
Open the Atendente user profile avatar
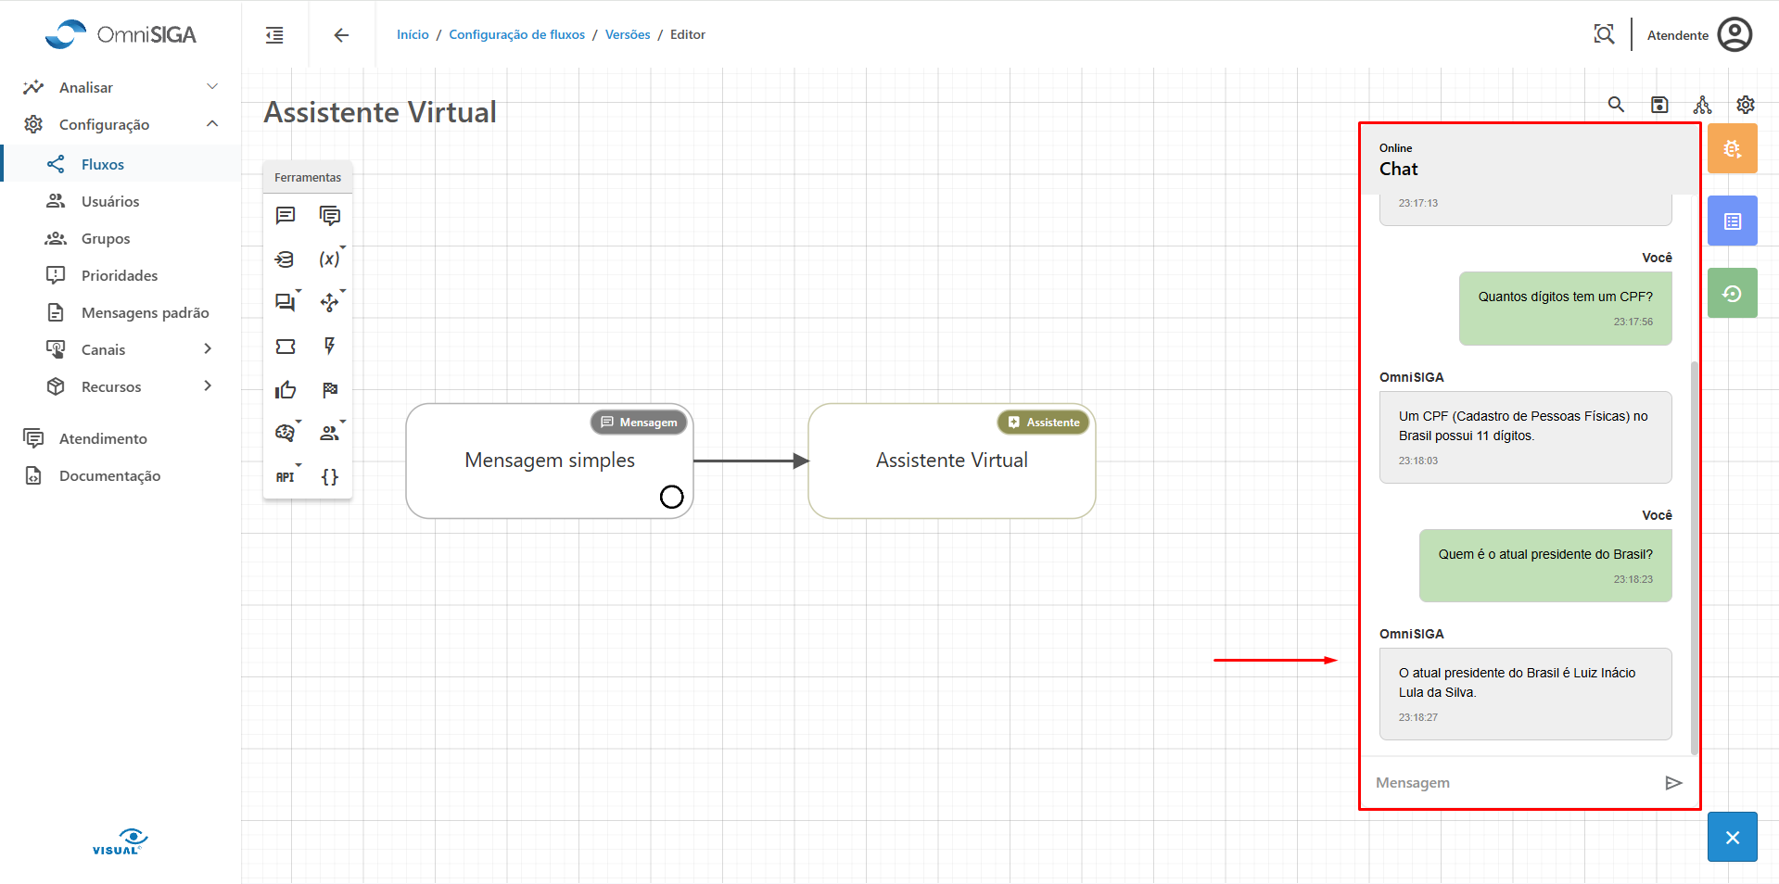pyautogui.click(x=1735, y=34)
